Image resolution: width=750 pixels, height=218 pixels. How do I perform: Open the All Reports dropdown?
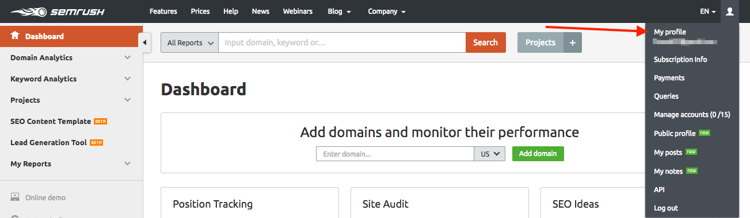[x=189, y=42]
